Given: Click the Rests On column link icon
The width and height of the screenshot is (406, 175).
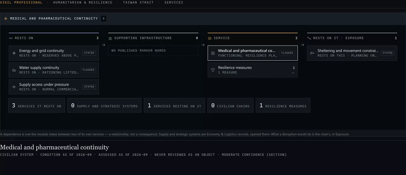Looking at the screenshot, I should pos(11,38).
